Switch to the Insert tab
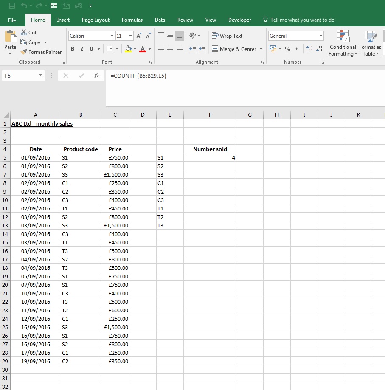385x390 pixels. [63, 20]
